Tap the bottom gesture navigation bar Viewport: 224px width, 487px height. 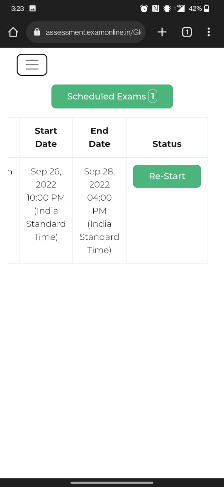[112, 483]
